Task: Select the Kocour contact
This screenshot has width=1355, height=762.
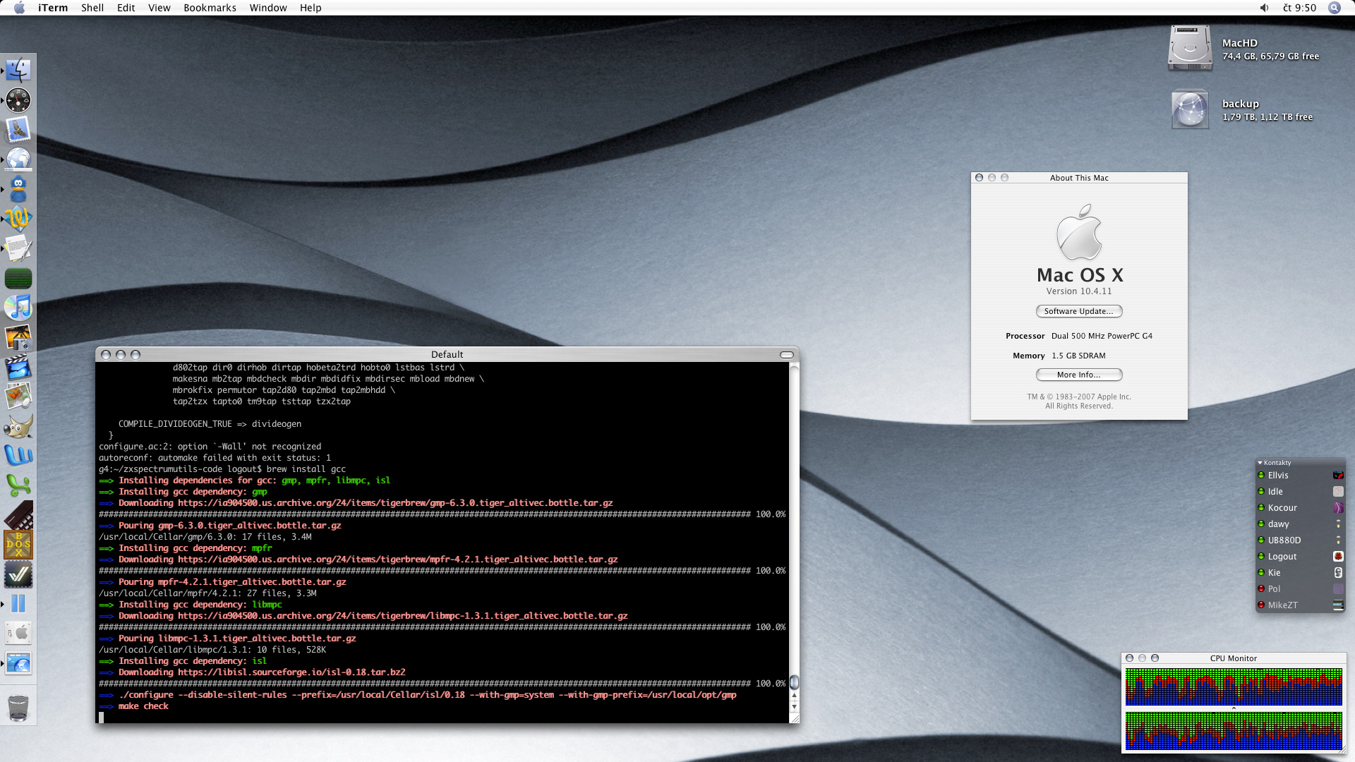Action: (1282, 508)
